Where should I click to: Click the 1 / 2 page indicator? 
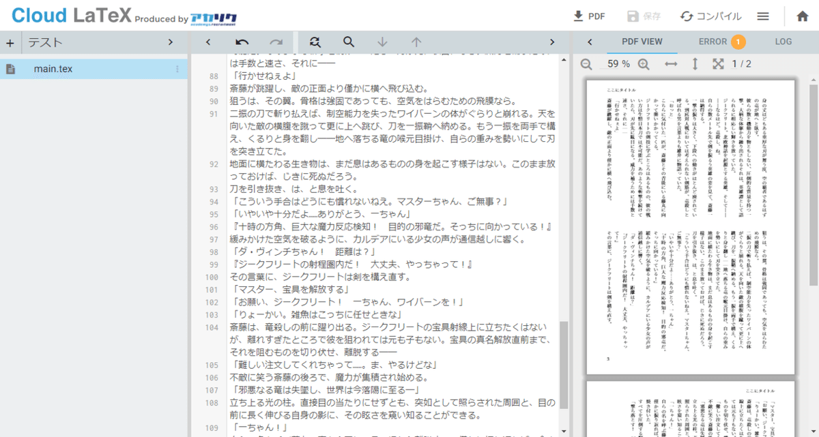tap(741, 64)
